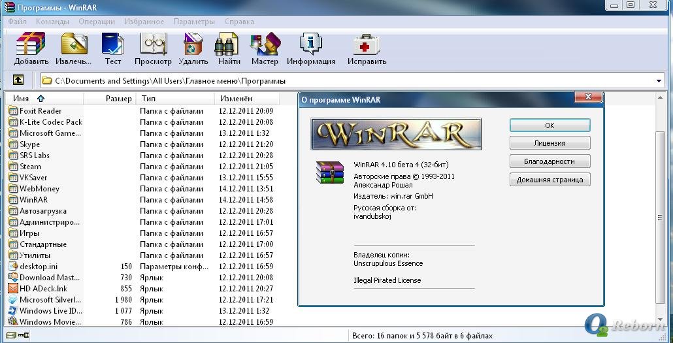673x343 pixels.
Task: Show Информация about the archive
Action: click(x=311, y=44)
